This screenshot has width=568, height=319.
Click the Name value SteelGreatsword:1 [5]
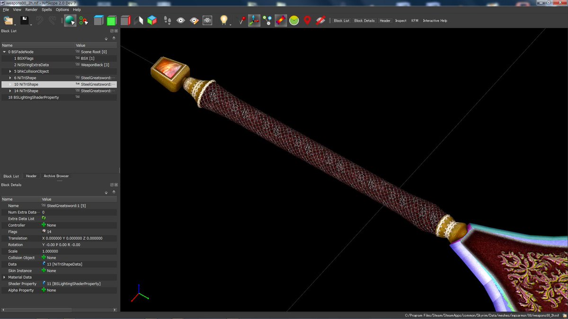tap(66, 206)
